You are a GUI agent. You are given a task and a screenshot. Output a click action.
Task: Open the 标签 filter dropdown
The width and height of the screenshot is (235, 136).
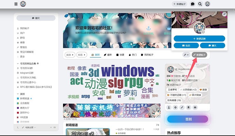click(82, 55)
